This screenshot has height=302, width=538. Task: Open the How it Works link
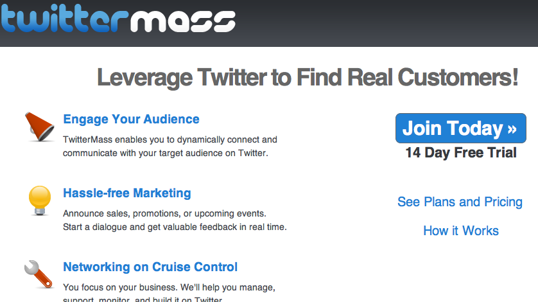(461, 231)
